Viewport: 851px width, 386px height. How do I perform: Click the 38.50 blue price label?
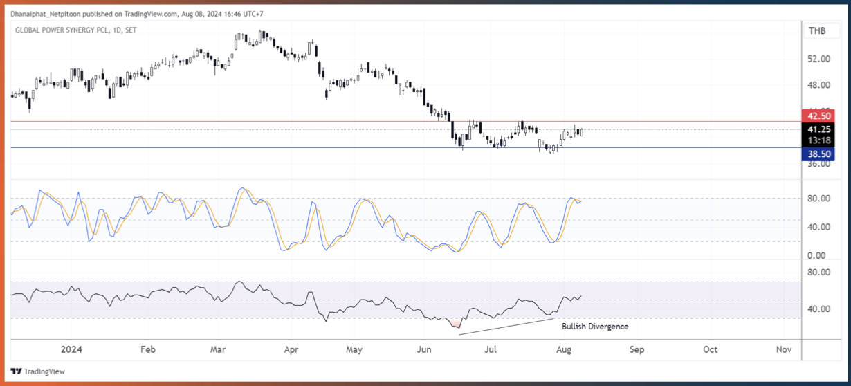pyautogui.click(x=819, y=156)
